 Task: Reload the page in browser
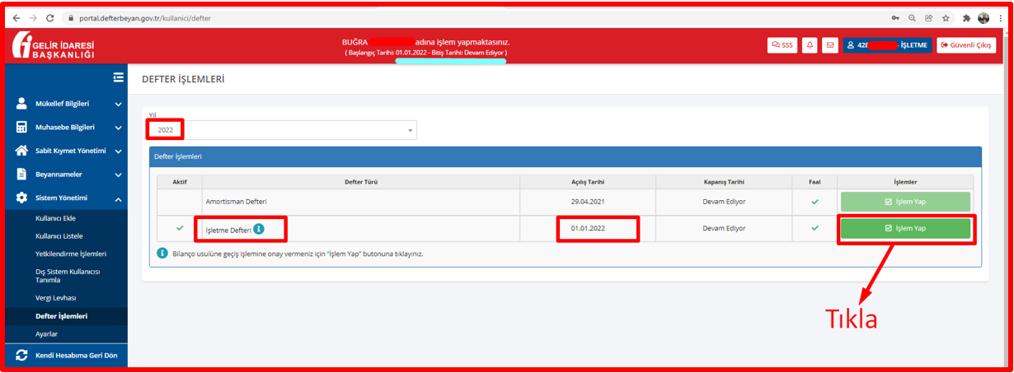click(51, 17)
